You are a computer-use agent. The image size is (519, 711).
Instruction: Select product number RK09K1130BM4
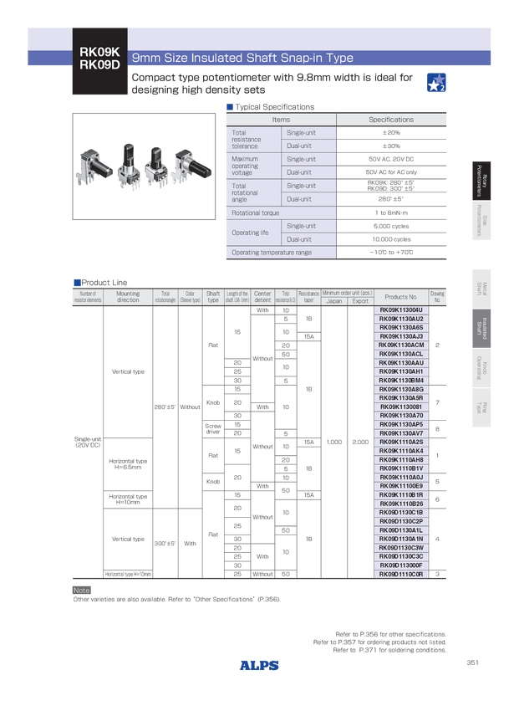pos(401,381)
